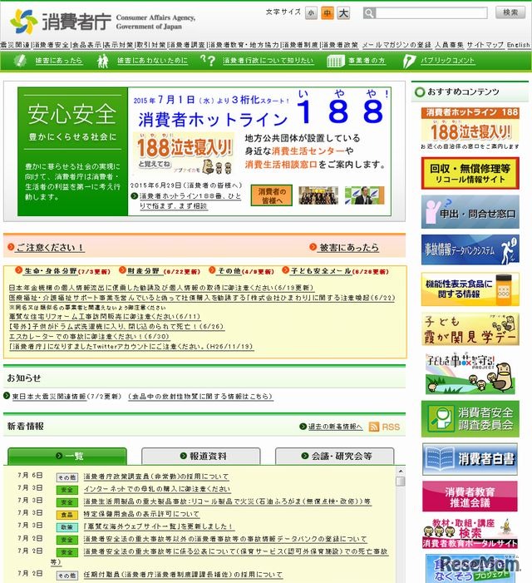Open 被害にあわないために in the green bar
The image size is (532, 583).
152,61
